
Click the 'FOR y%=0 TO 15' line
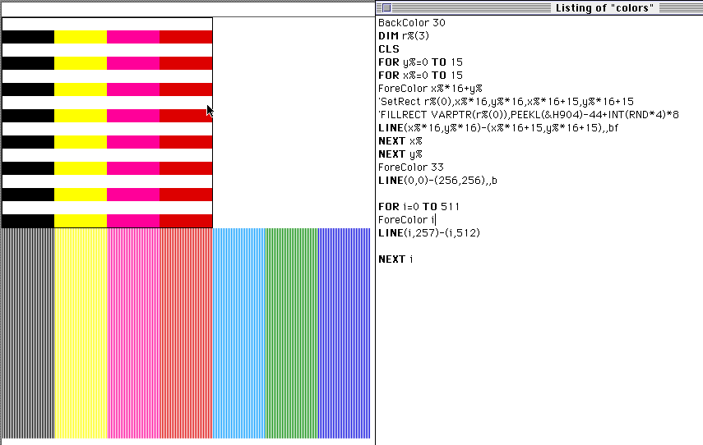pyautogui.click(x=420, y=62)
